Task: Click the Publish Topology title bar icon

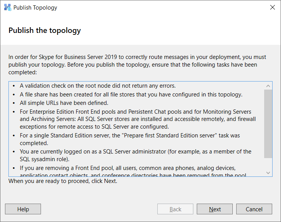Action: 8,7
